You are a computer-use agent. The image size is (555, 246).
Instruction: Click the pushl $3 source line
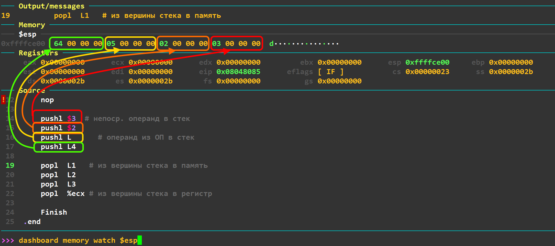[58, 119]
